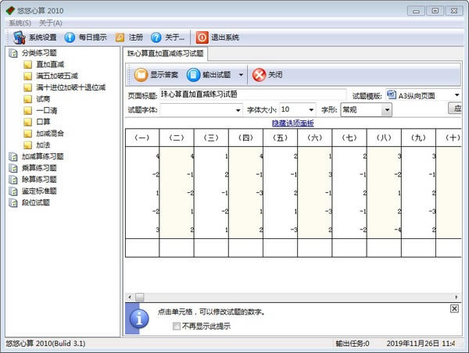
Task: Click the red 关闭 icon
Action: point(259,75)
